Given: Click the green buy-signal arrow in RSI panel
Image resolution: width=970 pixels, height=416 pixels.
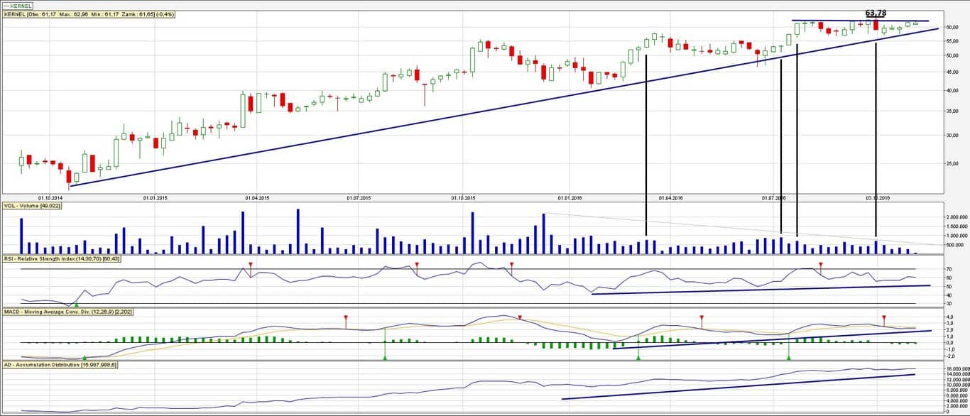Looking at the screenshot, I should 77,305.
